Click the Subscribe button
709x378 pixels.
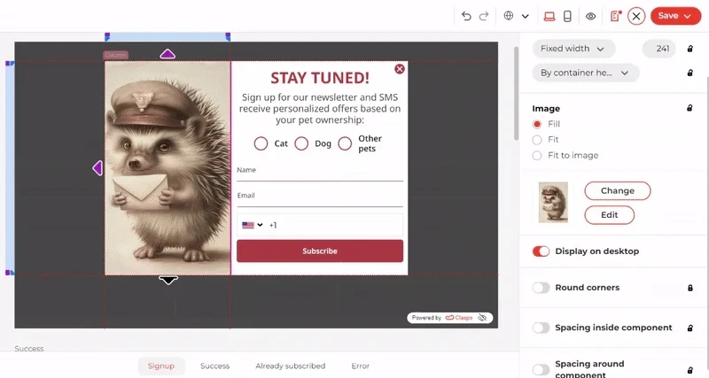click(320, 251)
